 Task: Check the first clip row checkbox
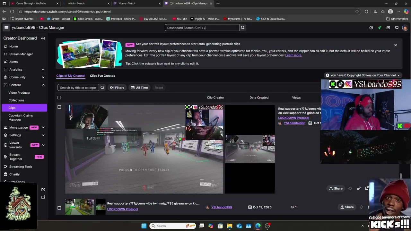point(59,107)
